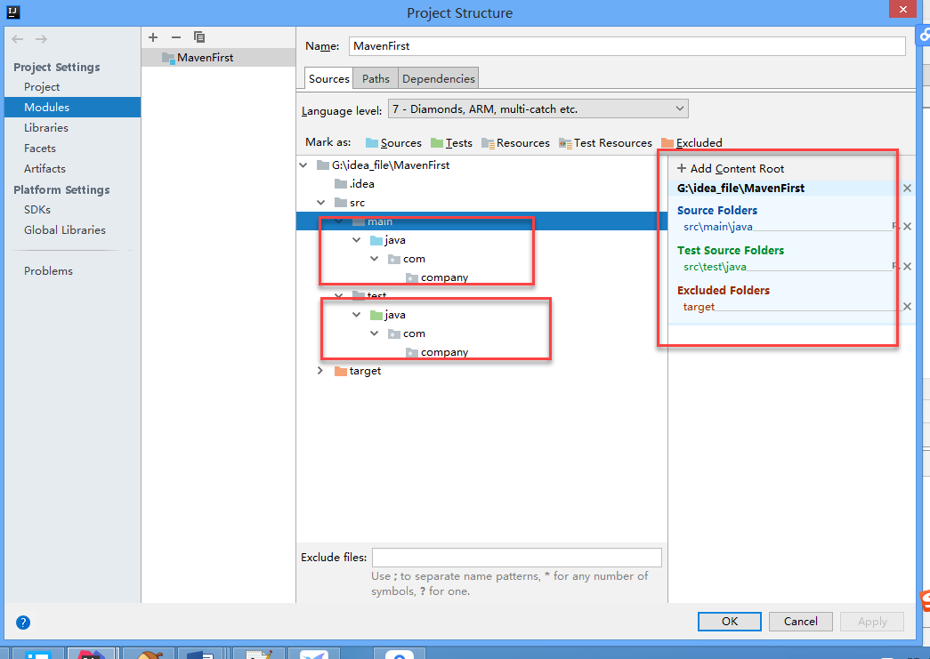The image size is (930, 659).
Task: Switch to Paths tab
Action: point(376,79)
